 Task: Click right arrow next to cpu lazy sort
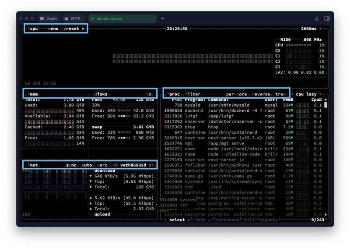(x=320, y=94)
